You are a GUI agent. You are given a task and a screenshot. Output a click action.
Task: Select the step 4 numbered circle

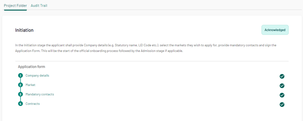tap(20, 104)
